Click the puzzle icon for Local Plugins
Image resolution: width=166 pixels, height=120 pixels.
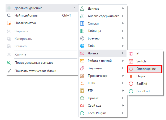coord(82,113)
